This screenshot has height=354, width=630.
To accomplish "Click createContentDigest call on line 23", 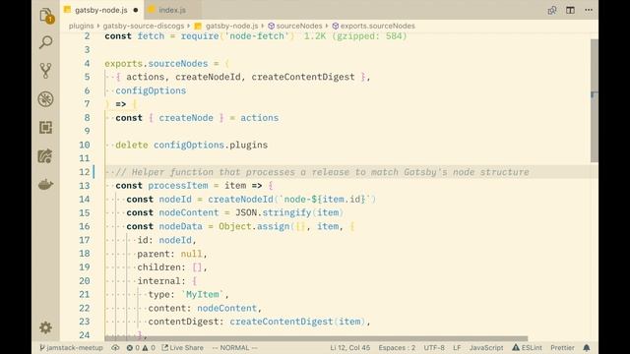I will tap(282, 322).
